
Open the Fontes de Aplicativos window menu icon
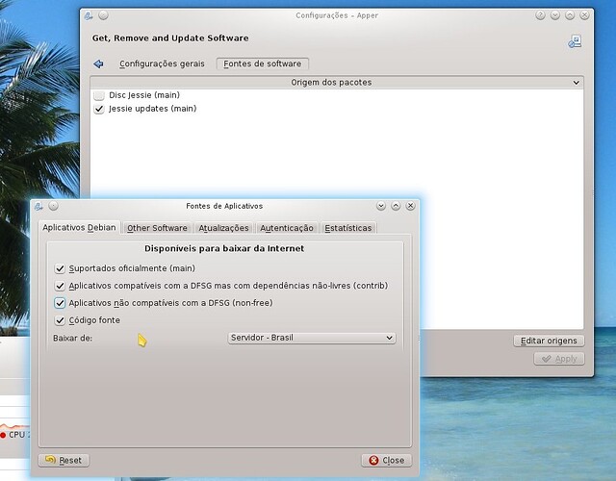pos(38,206)
